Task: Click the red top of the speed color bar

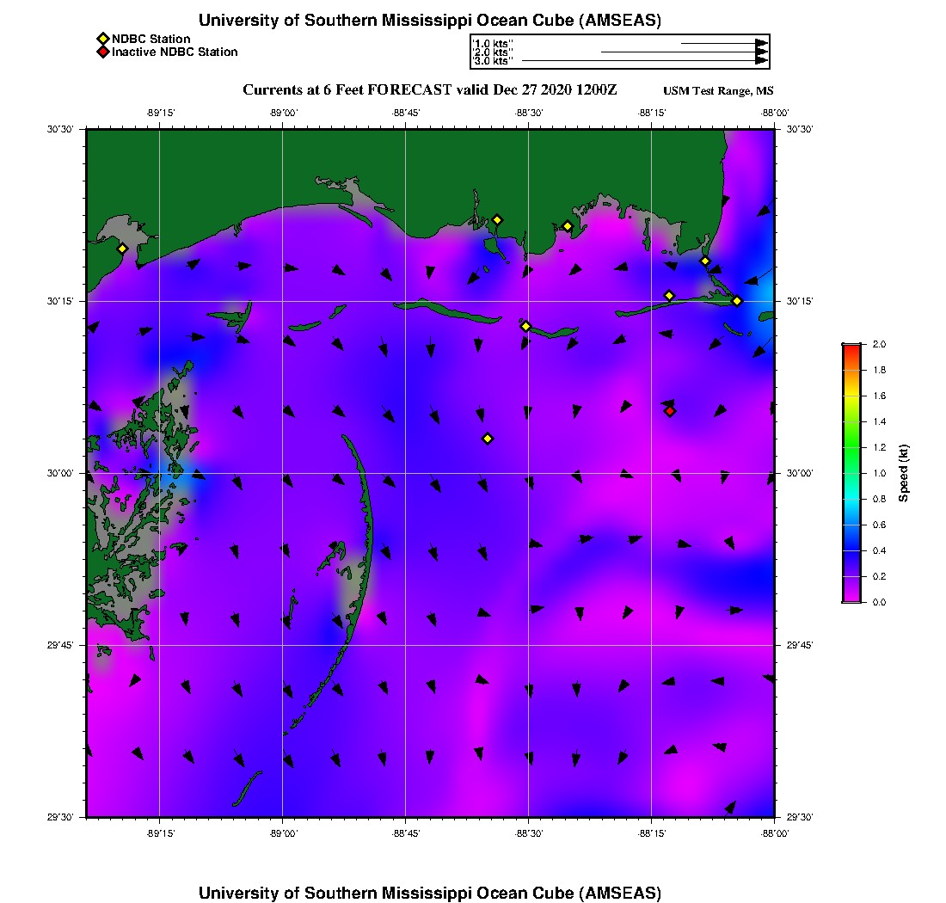Action: tap(851, 347)
